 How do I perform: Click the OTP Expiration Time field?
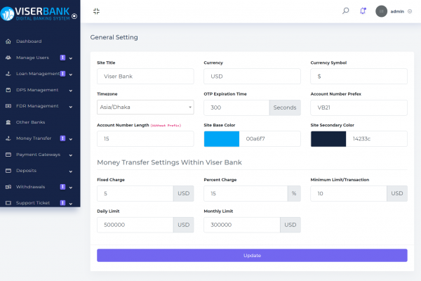click(236, 107)
